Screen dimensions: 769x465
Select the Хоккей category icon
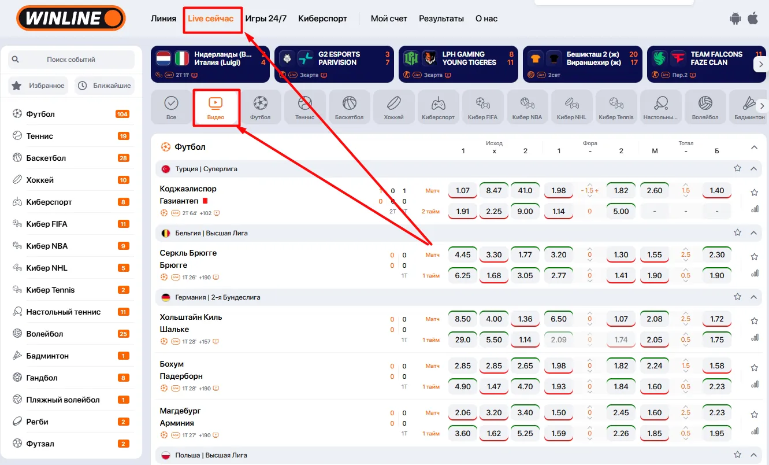pos(393,108)
